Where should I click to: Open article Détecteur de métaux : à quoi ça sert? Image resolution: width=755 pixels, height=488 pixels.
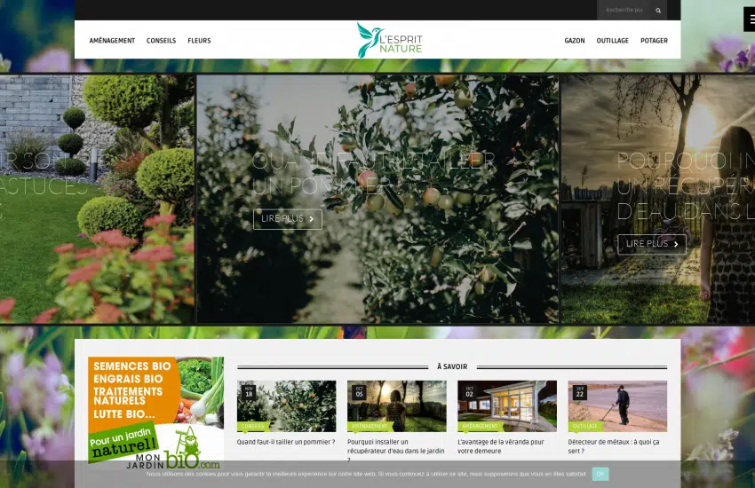pos(614,446)
